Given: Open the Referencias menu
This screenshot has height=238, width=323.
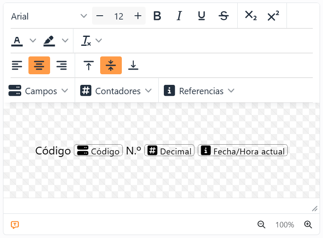Looking at the screenshot, I should point(199,91).
